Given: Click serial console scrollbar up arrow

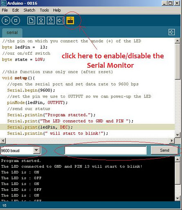Looking at the screenshot, I should pos(178,159).
